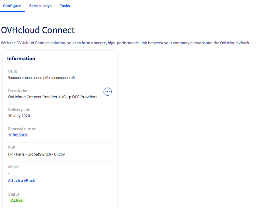This screenshot has width=264, height=208.
Task: Click the PoP field label
Action: tap(12, 148)
